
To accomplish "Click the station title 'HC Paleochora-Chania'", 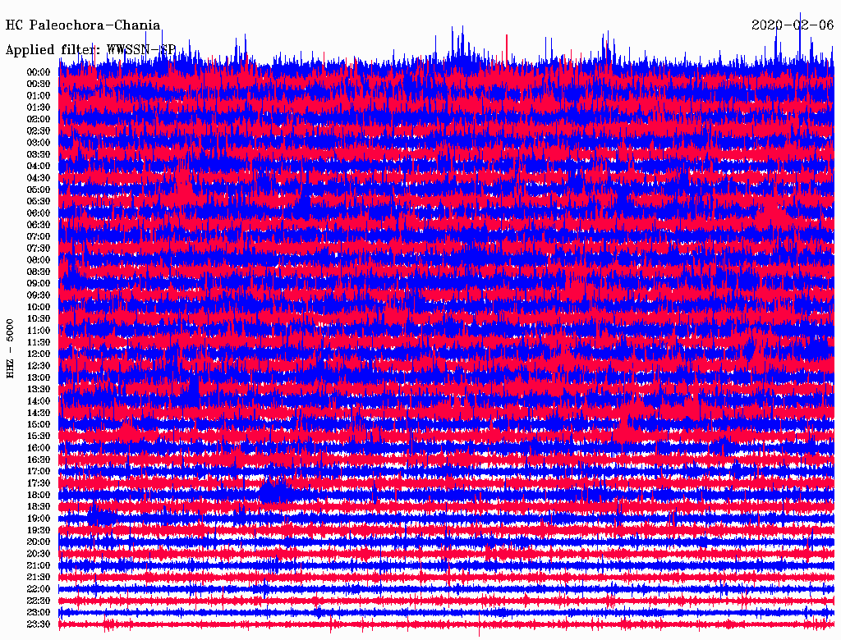I will (x=83, y=25).
